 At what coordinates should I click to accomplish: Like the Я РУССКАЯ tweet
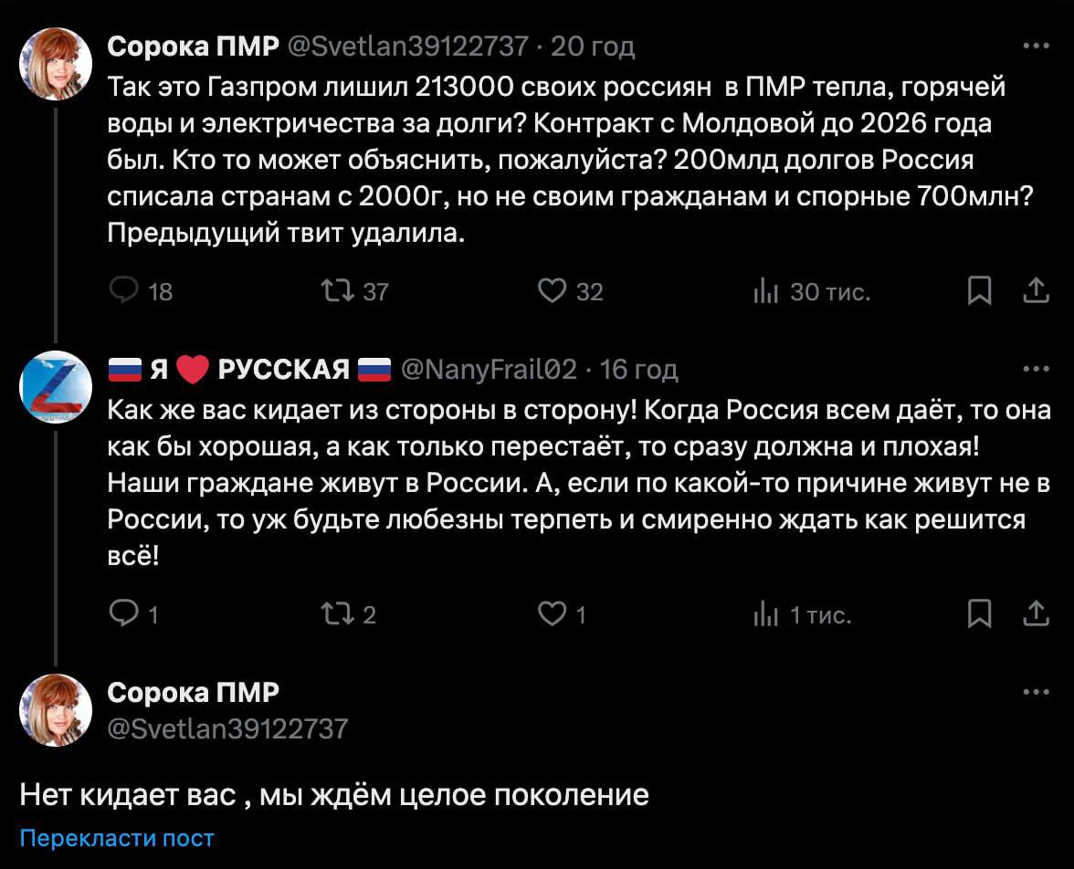(552, 614)
